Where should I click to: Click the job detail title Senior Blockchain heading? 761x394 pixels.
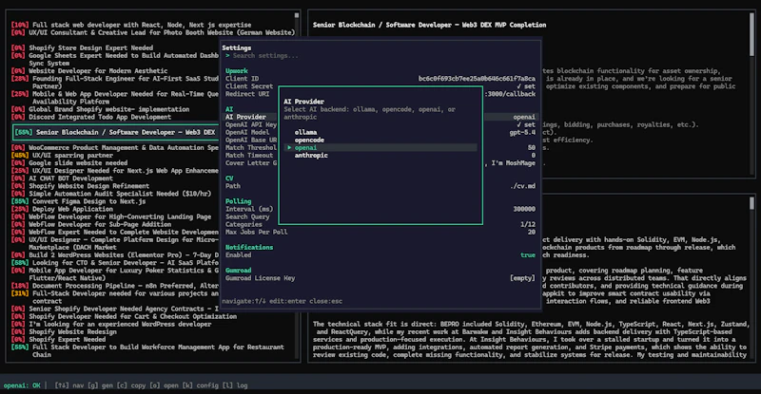coord(430,25)
